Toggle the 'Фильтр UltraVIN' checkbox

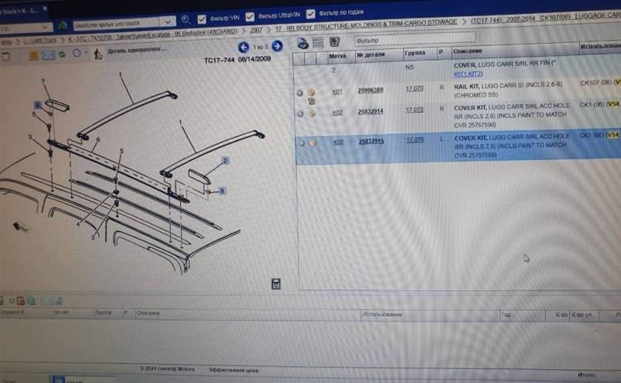click(x=249, y=17)
